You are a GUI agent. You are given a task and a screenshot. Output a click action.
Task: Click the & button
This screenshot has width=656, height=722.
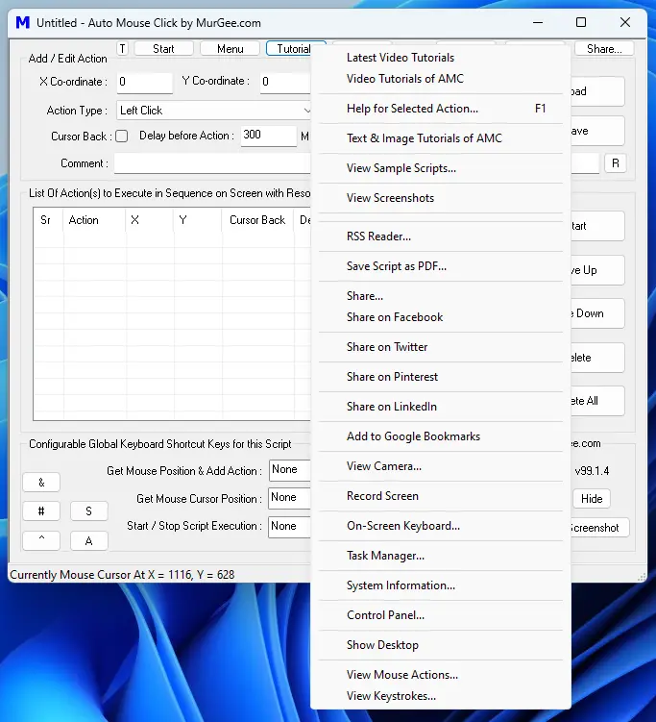(x=41, y=482)
